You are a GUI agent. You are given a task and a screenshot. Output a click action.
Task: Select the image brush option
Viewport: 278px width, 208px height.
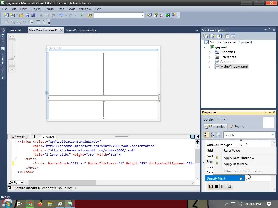[x=229, y=186]
